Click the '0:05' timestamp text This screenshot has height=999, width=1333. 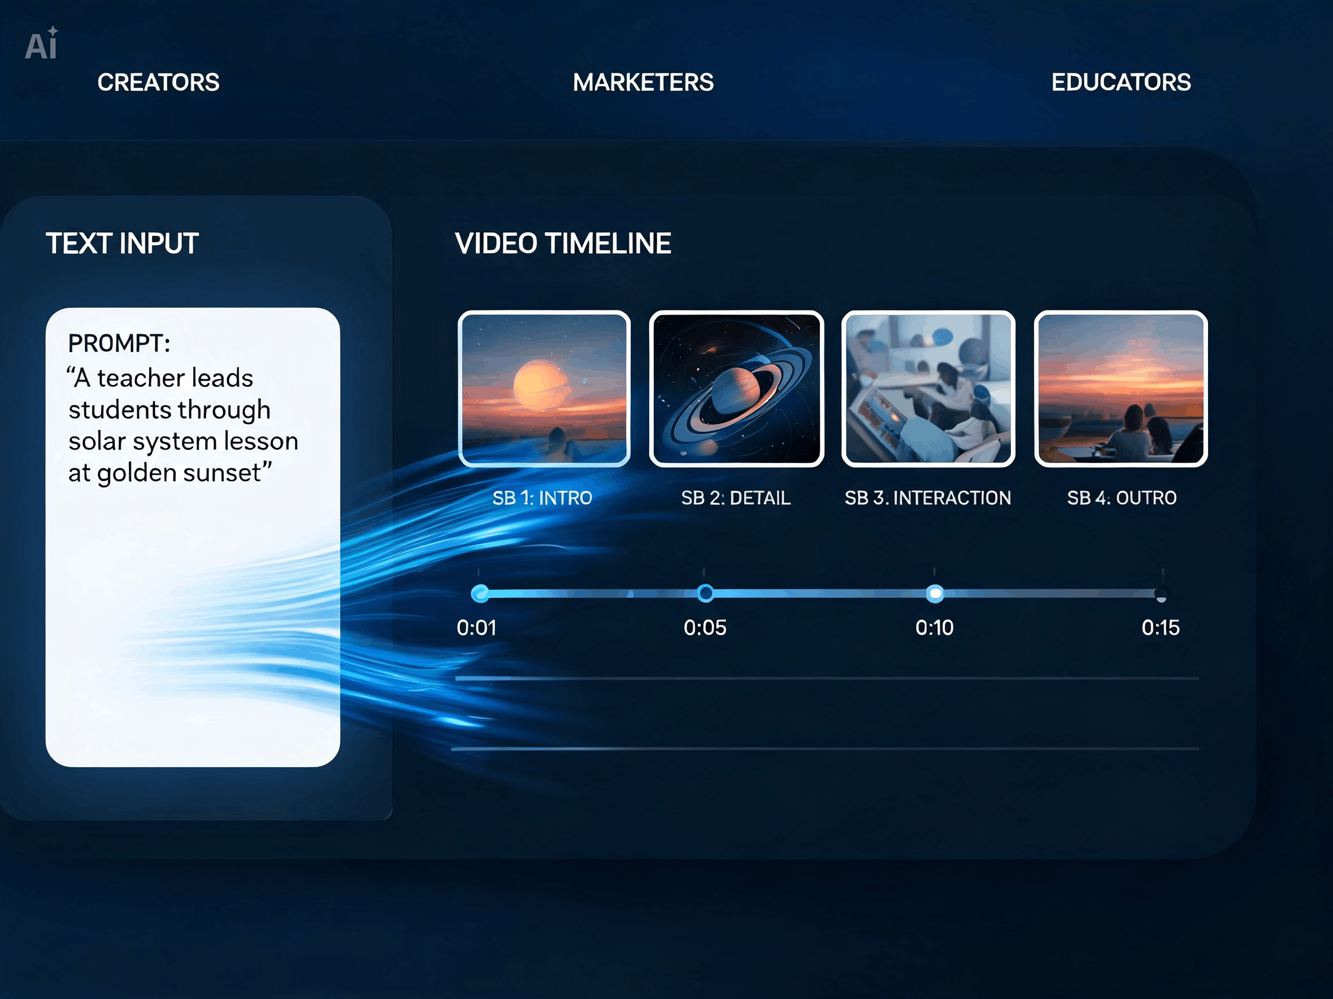705,628
